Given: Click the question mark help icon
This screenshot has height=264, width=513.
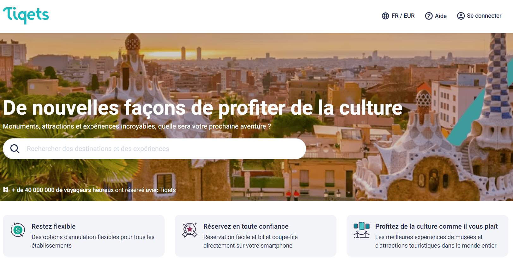Looking at the screenshot, I should 429,16.
